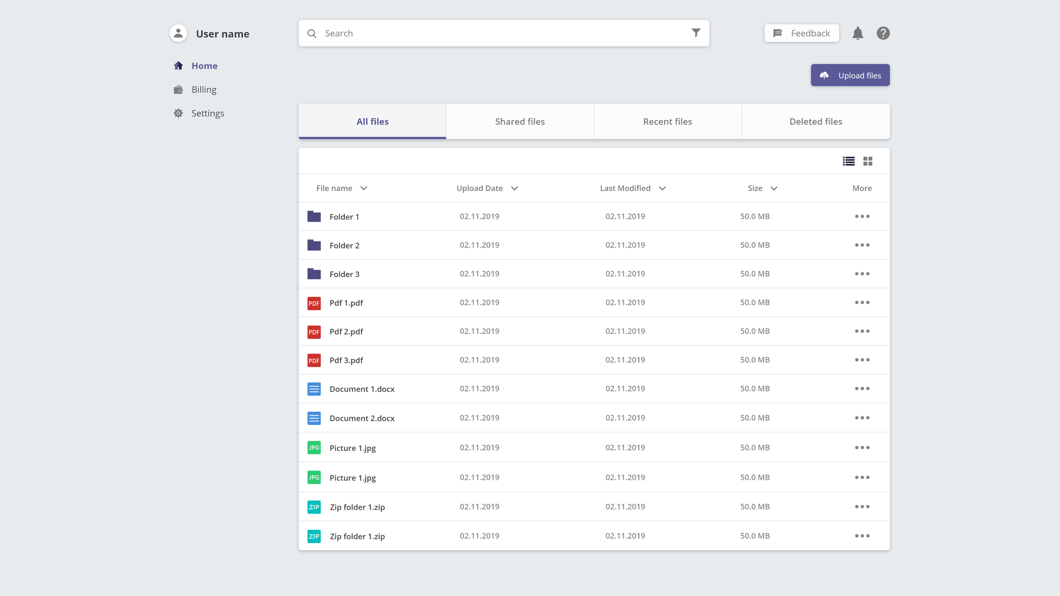Viewport: 1060px width, 596px height.
Task: Open more options for Document 1.docx
Action: tap(862, 389)
